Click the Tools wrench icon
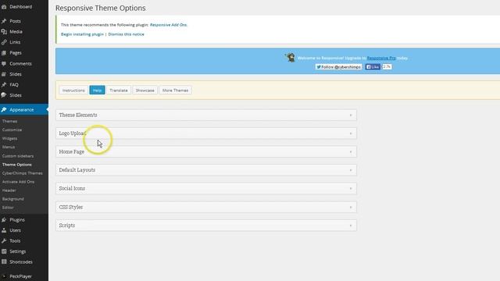This screenshot has height=281, width=500. (4, 241)
